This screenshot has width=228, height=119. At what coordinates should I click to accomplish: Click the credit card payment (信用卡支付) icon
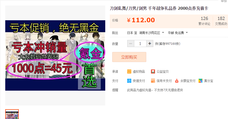153,81
